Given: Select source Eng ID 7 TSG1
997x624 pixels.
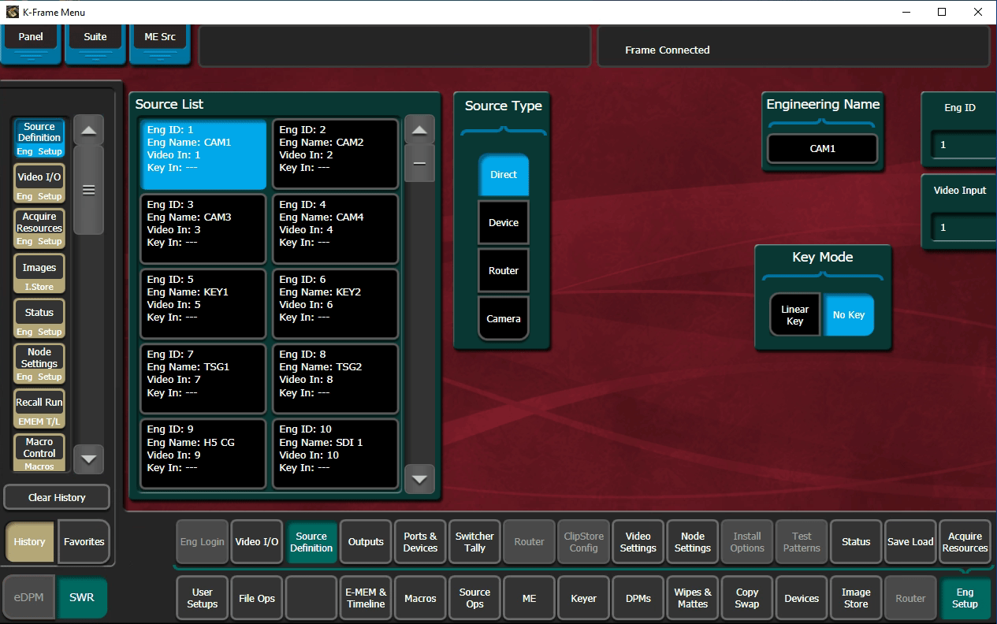Looking at the screenshot, I should tap(203, 379).
